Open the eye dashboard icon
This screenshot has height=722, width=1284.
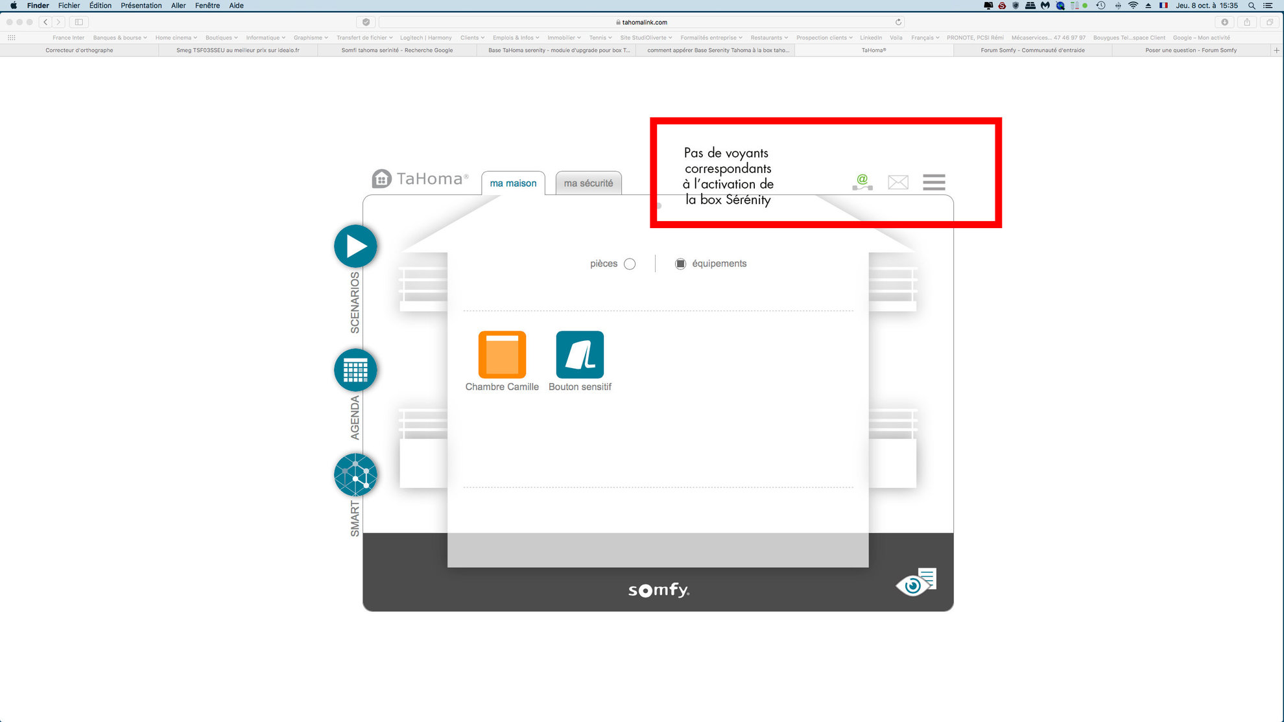pyautogui.click(x=916, y=582)
